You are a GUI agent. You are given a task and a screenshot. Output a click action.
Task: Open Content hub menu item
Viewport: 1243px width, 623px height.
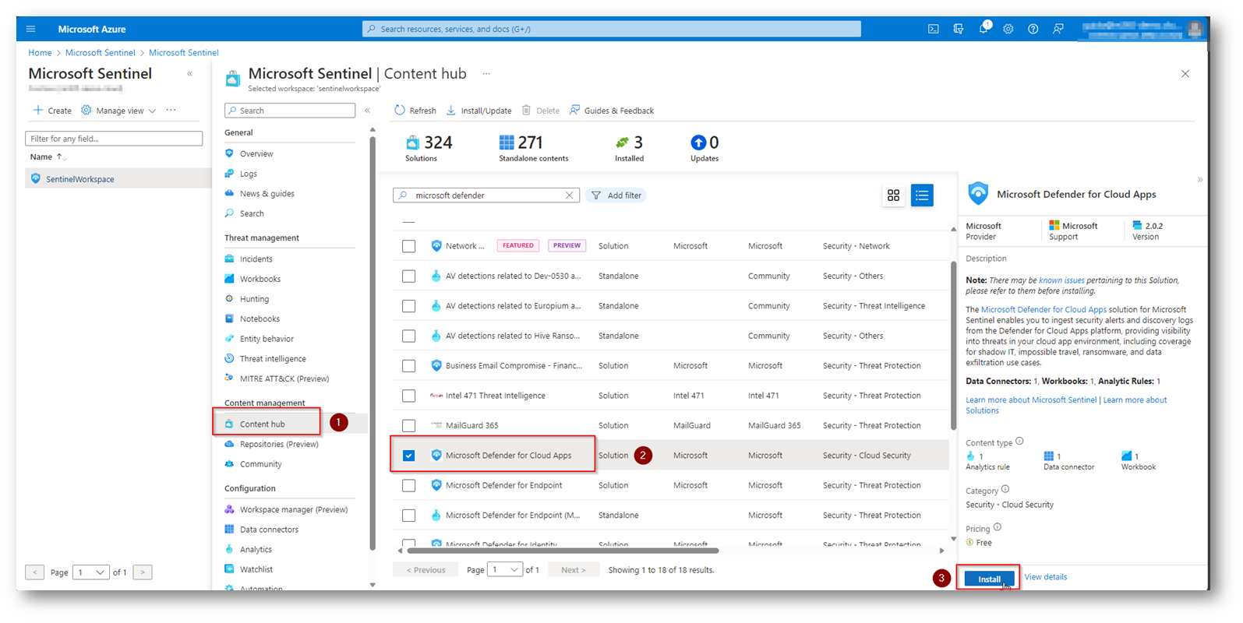(x=263, y=424)
